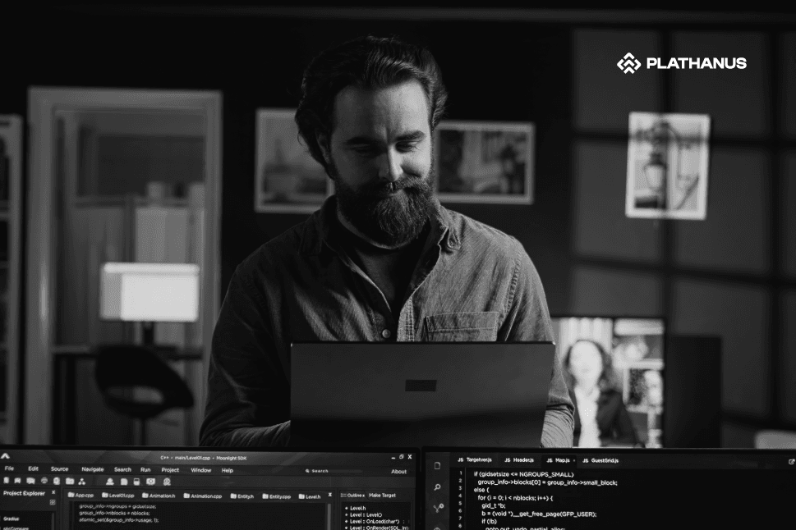The width and height of the screenshot is (796, 530).
Task: Select Gradius in Project Explorer
Action: pyautogui.click(x=12, y=519)
